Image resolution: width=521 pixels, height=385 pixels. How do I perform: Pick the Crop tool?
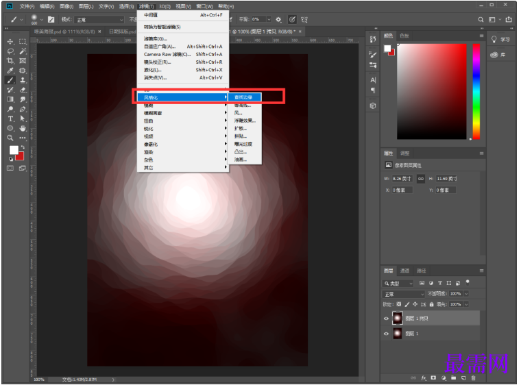coord(11,61)
